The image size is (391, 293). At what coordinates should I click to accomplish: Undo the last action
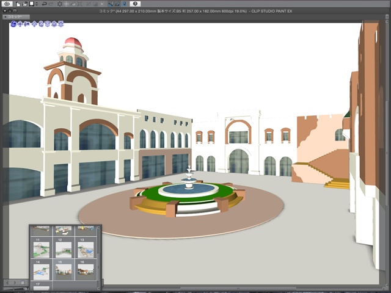point(45,4)
